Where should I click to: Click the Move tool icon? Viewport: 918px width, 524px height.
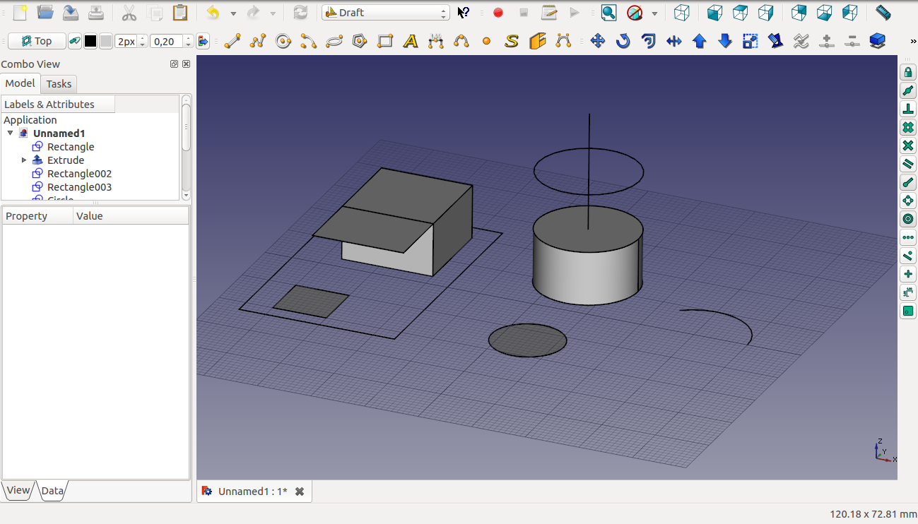click(x=598, y=42)
